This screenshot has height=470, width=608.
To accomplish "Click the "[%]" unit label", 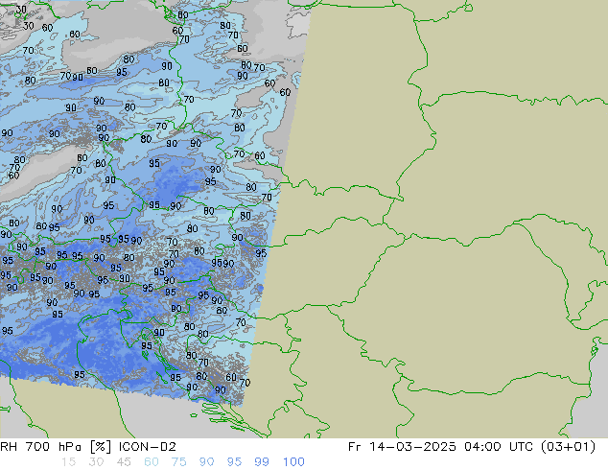I will pos(101,447).
